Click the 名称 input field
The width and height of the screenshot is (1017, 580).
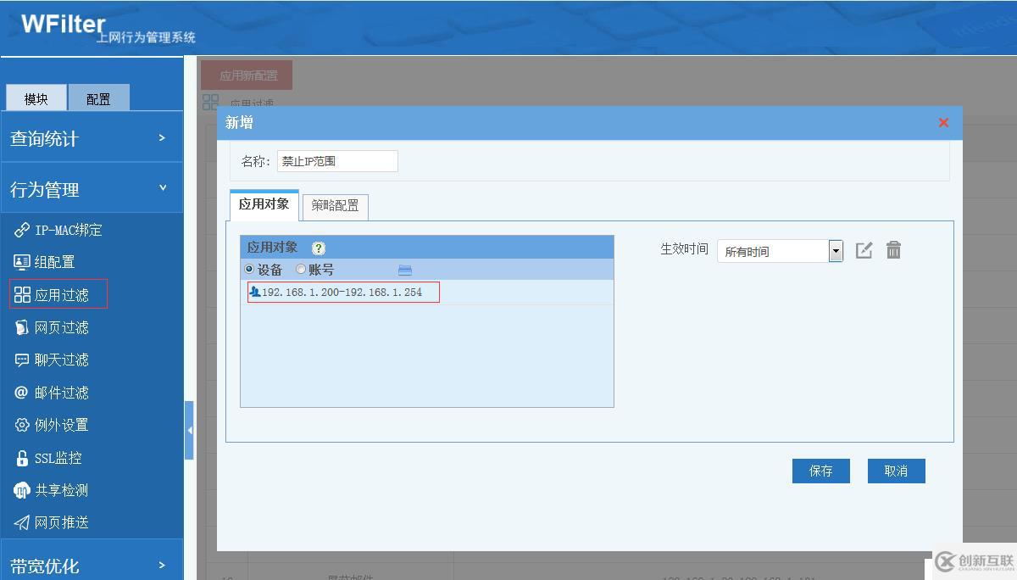point(337,161)
